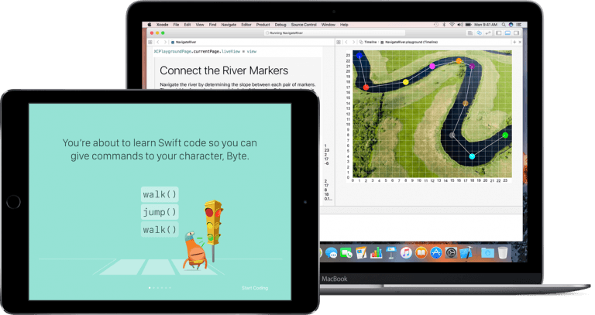This screenshot has width=595, height=315.
Task: Click the cyan river marker
Action: pyautogui.click(x=472, y=157)
